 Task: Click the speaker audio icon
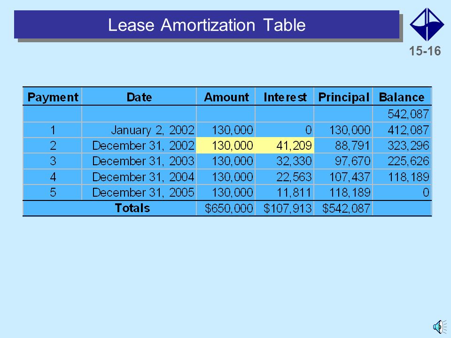(440, 327)
